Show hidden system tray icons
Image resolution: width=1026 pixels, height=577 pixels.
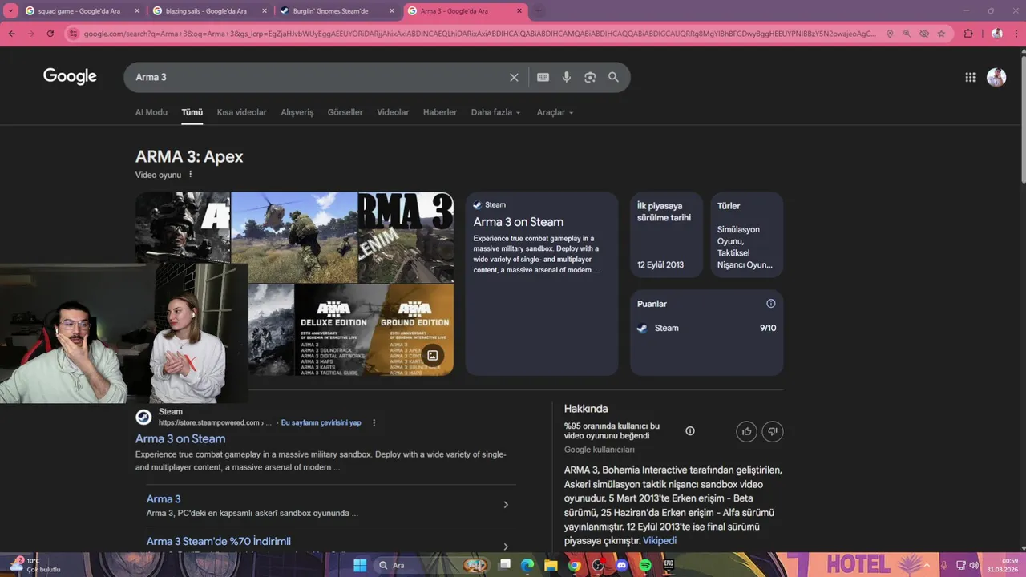(925, 565)
